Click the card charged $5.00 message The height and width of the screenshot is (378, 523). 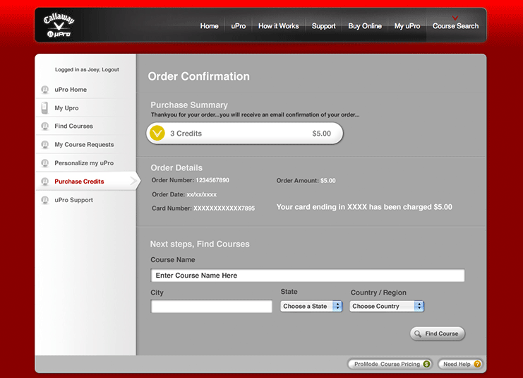coord(364,207)
